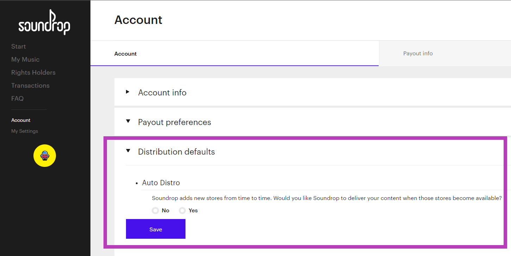The height and width of the screenshot is (256, 511).
Task: Switch to the Payout info tab
Action: point(445,54)
